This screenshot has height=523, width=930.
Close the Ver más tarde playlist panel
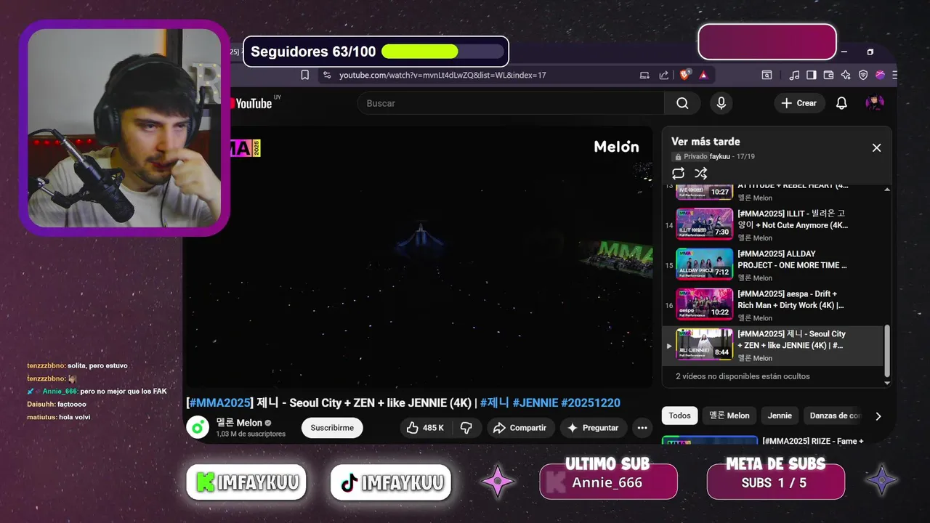click(876, 147)
